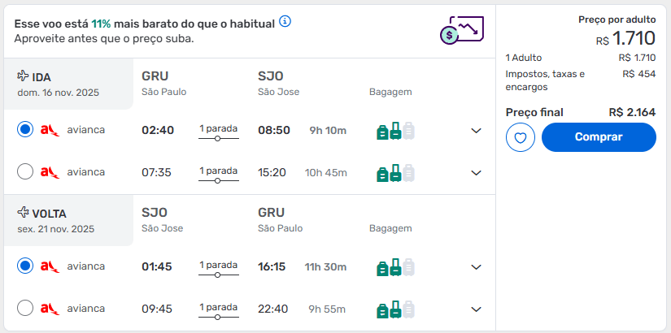671x333 pixels.
Task: Click baggage icons for 07:35 flight
Action: (396, 173)
